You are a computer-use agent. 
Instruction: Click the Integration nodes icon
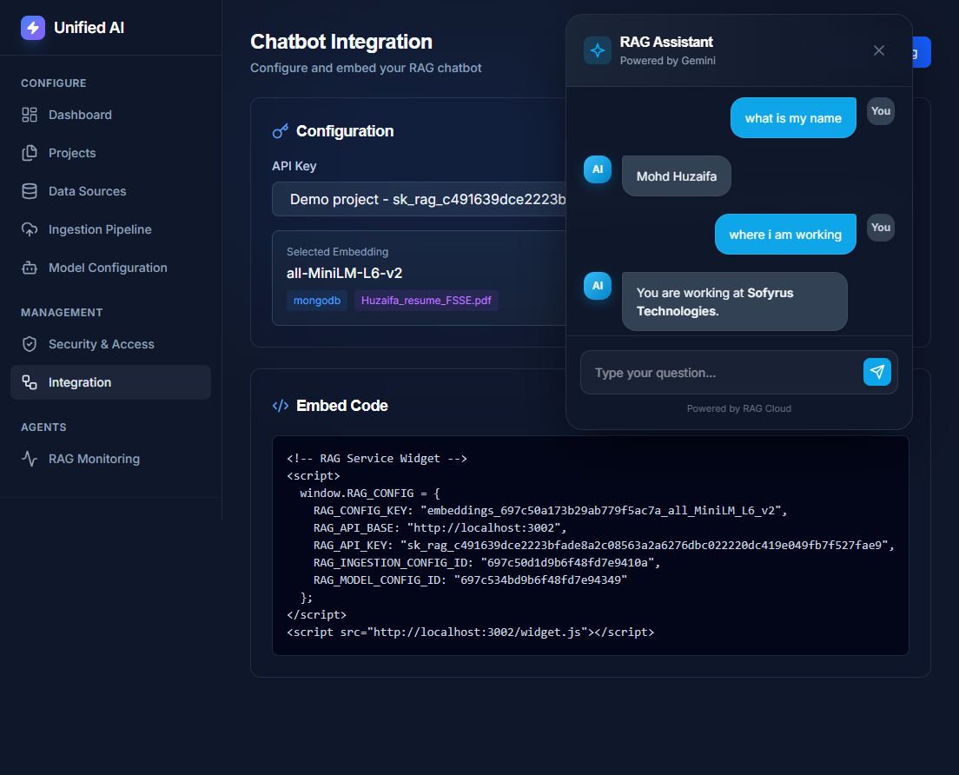[30, 382]
